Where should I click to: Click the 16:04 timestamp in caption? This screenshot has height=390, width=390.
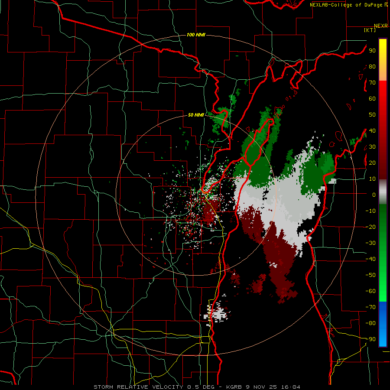[290, 387]
